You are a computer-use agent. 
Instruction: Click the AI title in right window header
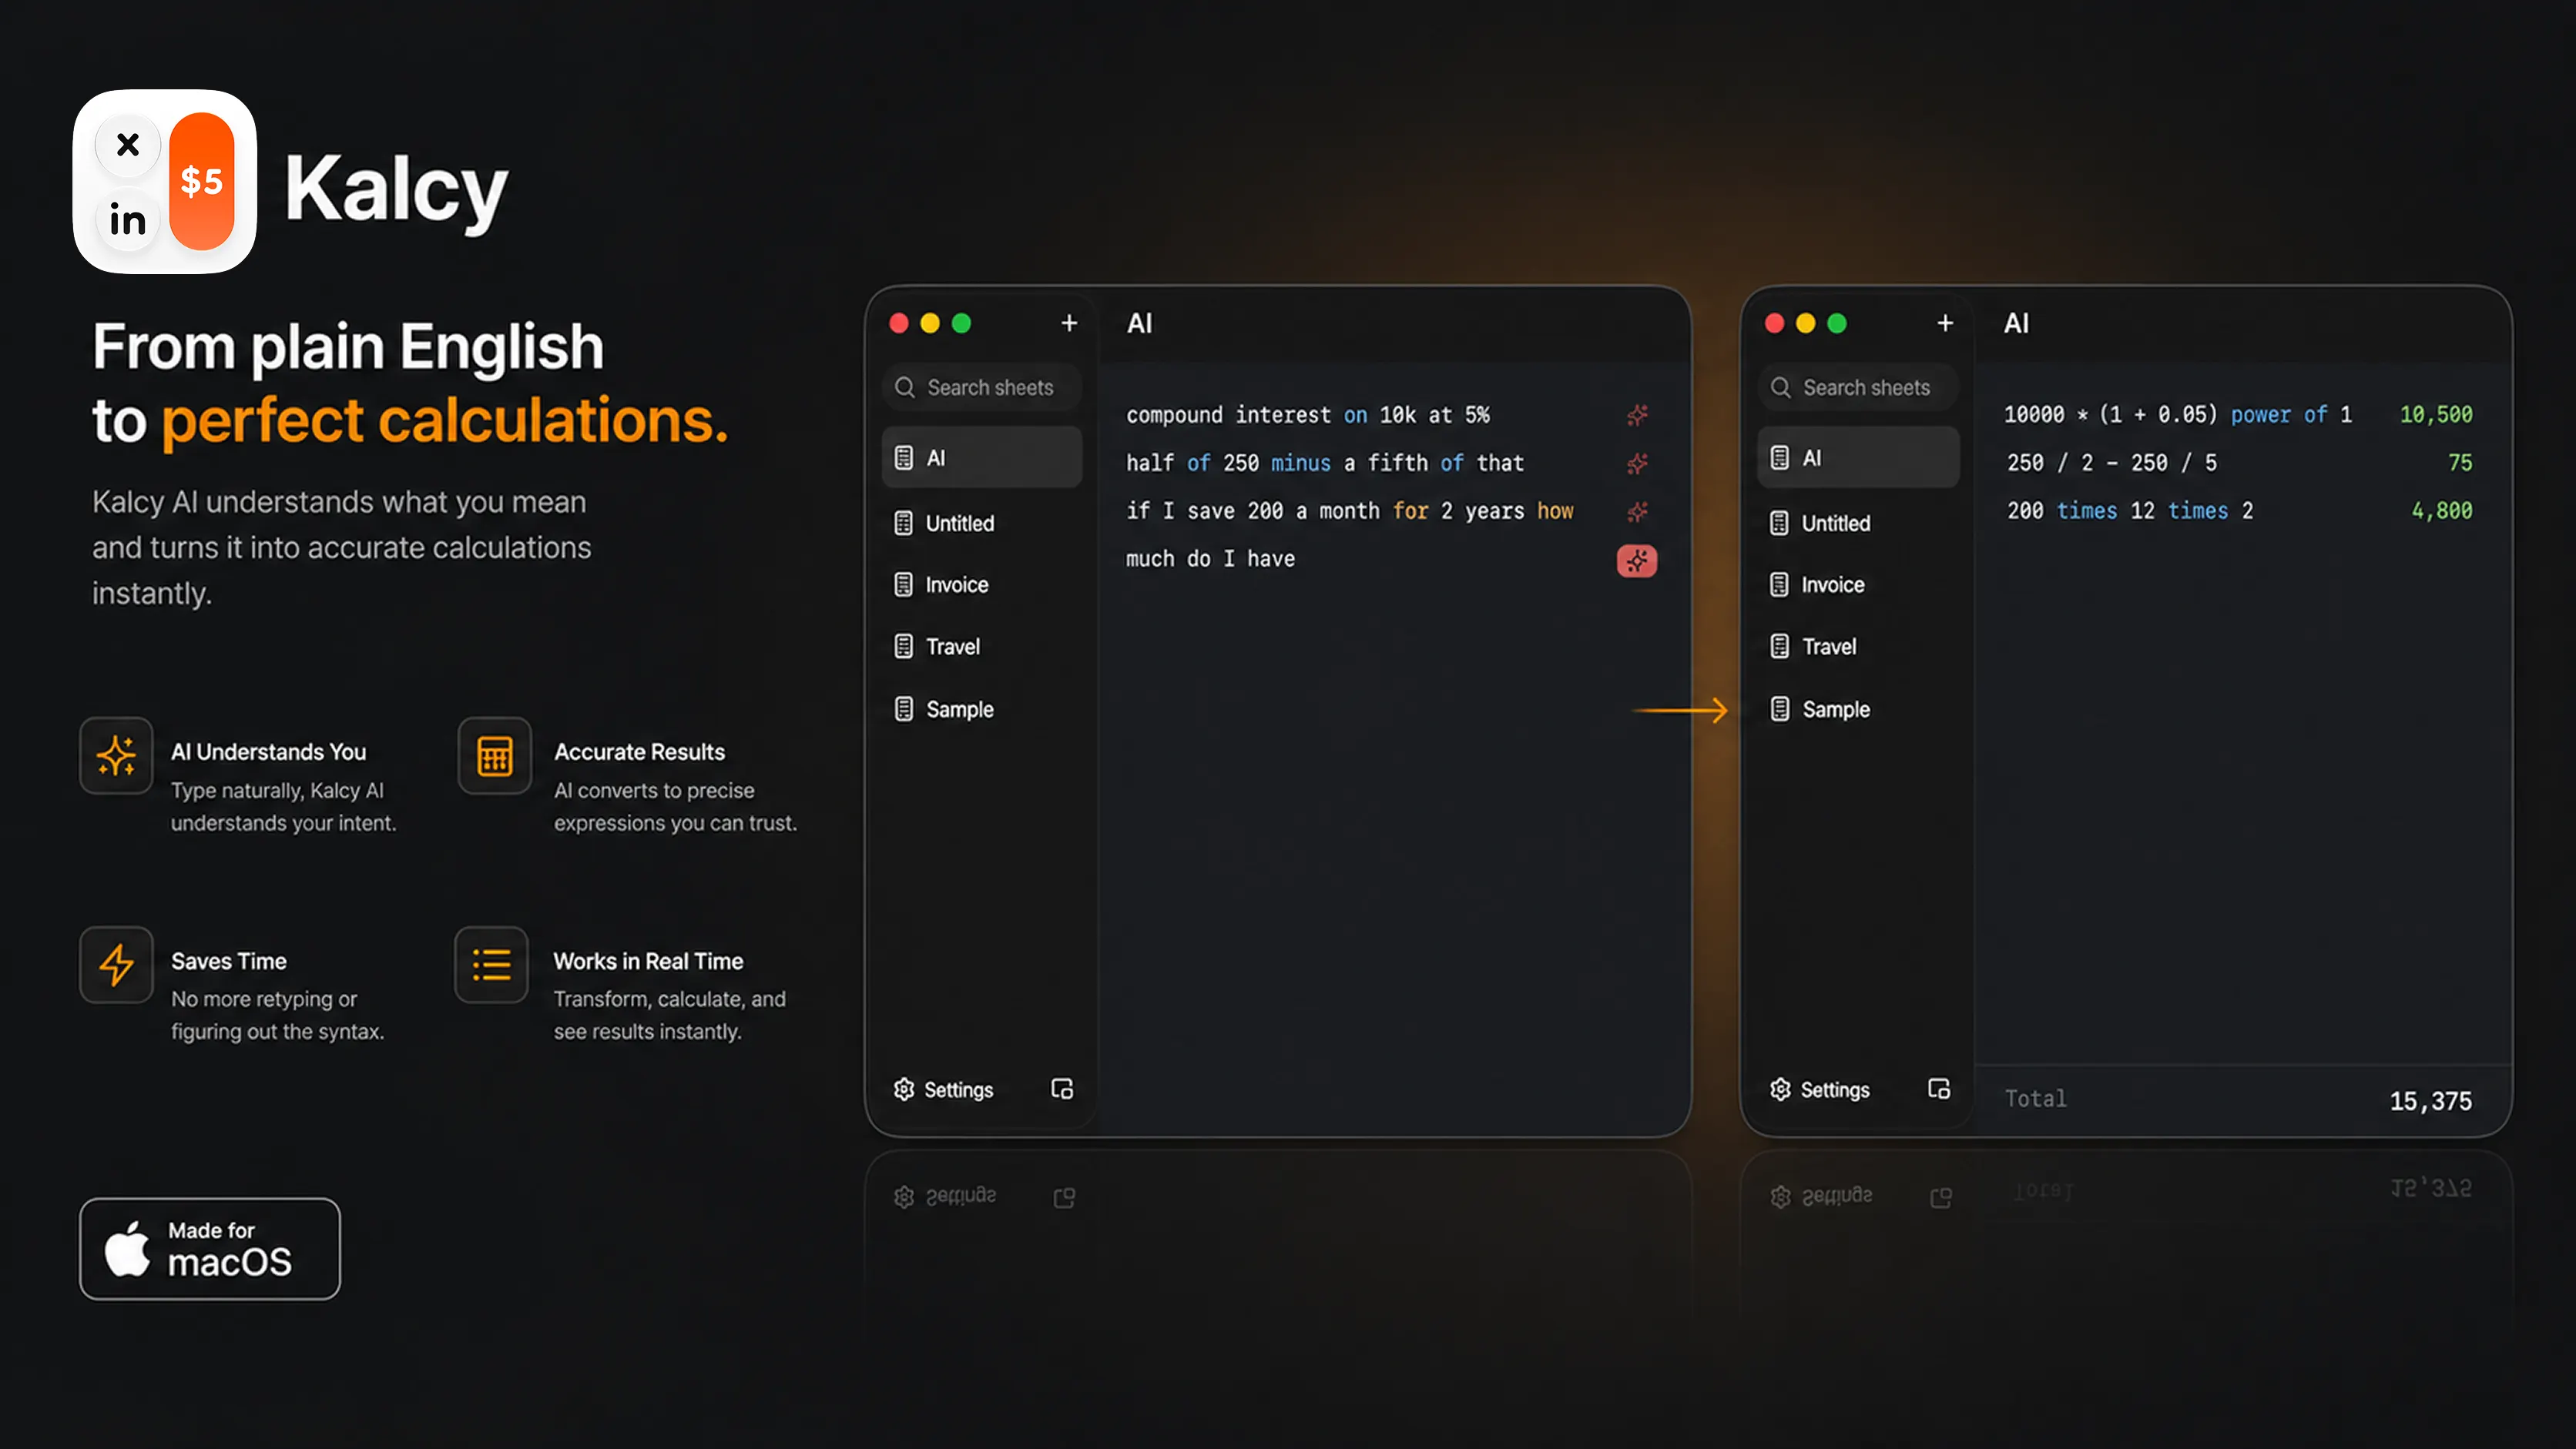(x=2016, y=323)
